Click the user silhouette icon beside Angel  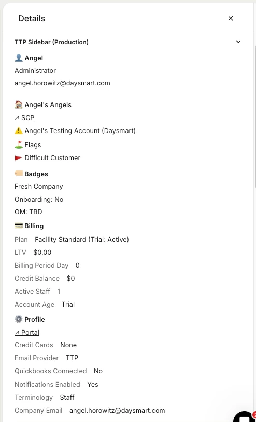(x=19, y=58)
